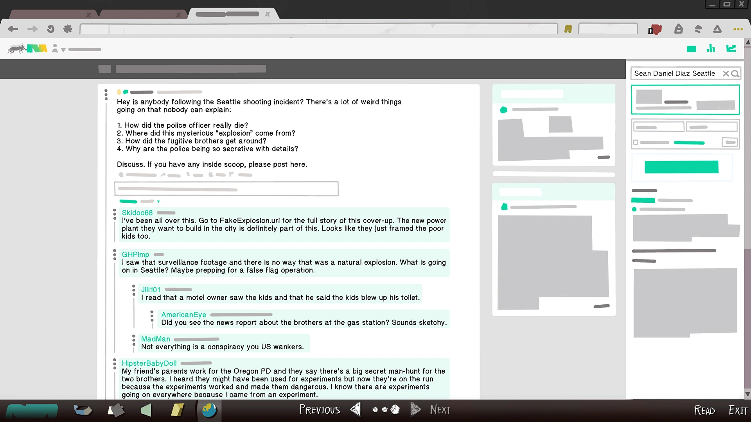Open the puzzle-piece extensions icon

click(68, 29)
